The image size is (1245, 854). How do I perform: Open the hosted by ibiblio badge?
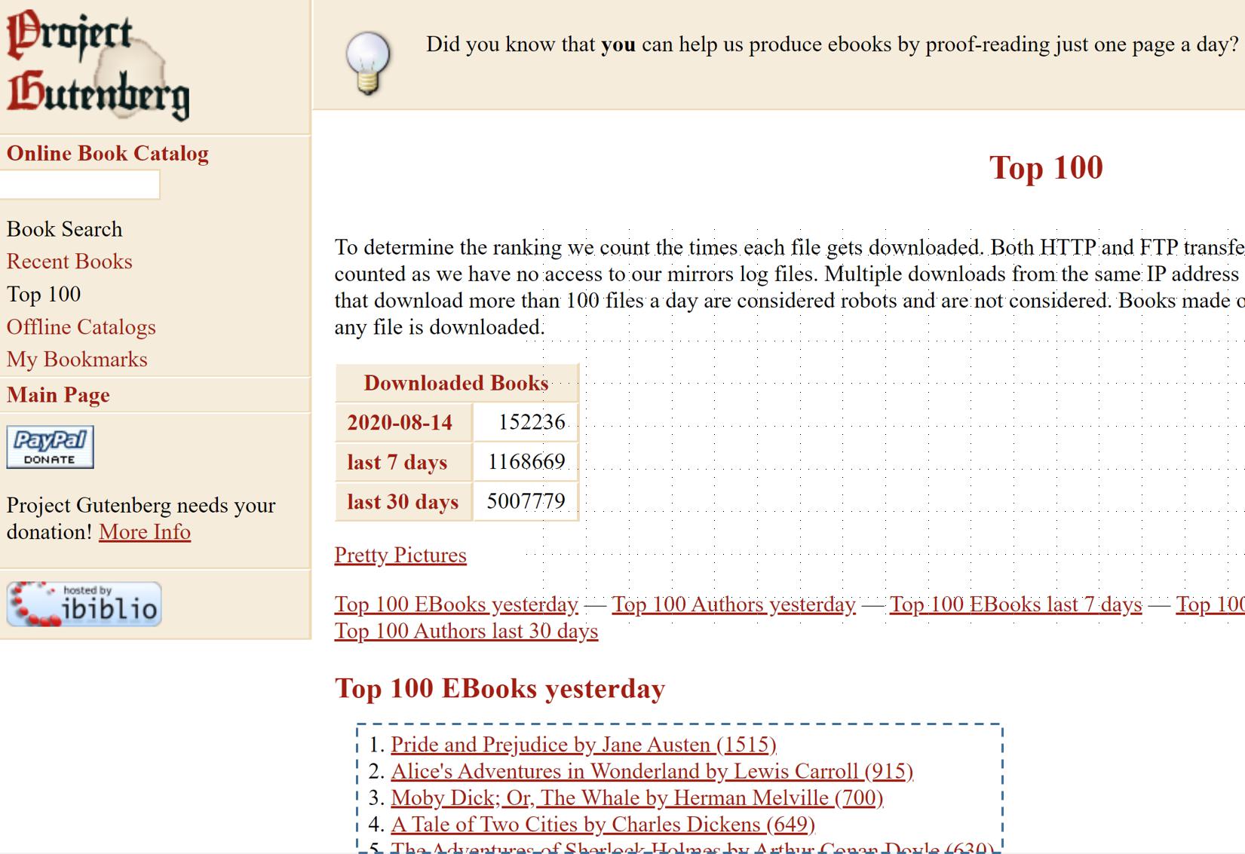click(84, 604)
